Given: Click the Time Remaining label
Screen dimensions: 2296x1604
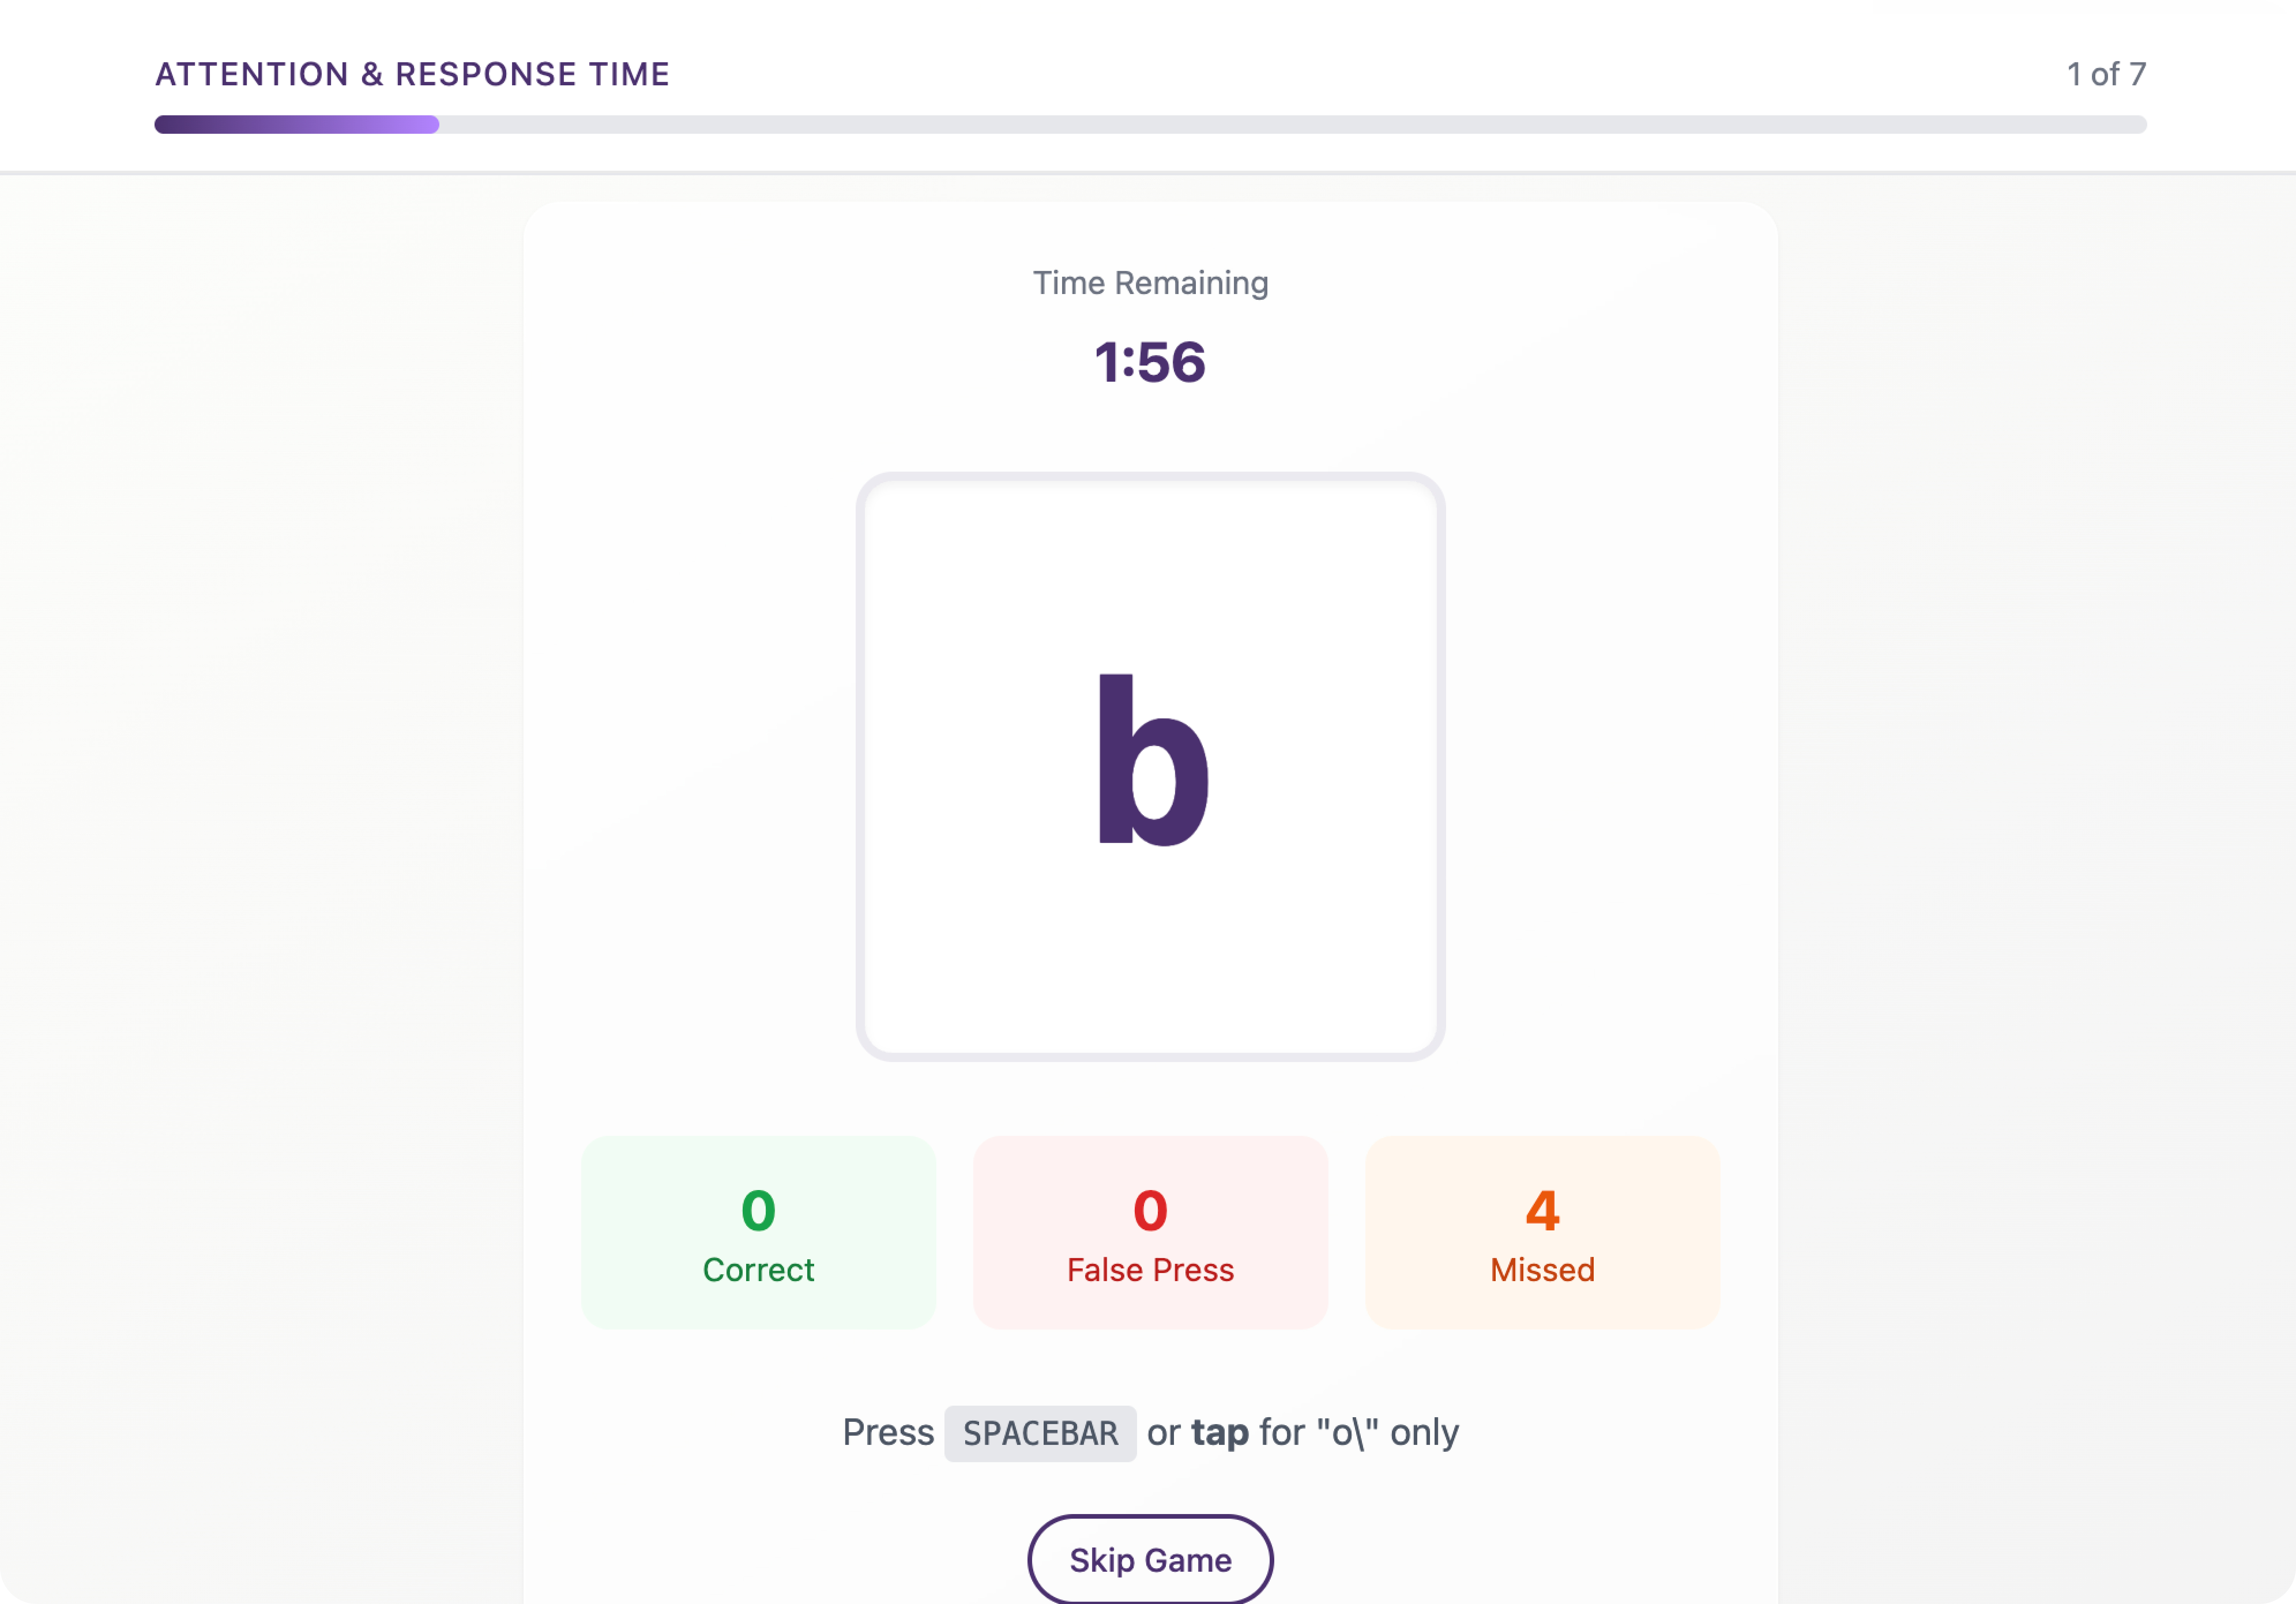Looking at the screenshot, I should pos(1150,283).
